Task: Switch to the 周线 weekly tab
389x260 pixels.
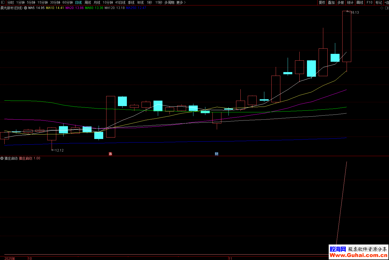Action: (x=88, y=2)
